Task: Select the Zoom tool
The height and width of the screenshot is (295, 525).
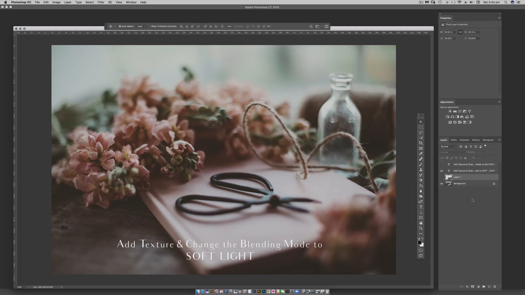Action: point(421,228)
